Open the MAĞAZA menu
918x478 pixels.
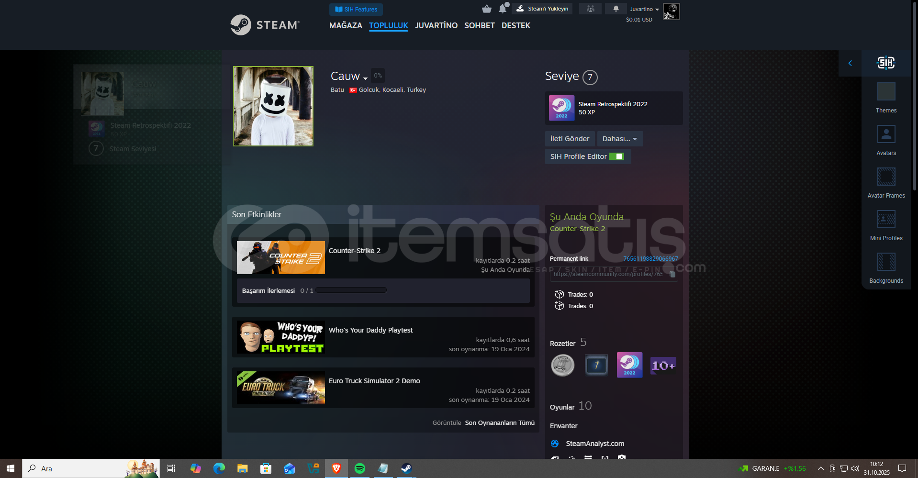(x=346, y=25)
